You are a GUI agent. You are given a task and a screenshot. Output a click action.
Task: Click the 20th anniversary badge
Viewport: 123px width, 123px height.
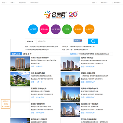click(x=73, y=15)
